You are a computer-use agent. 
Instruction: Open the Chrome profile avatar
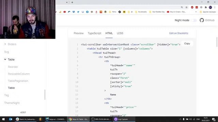pyautogui.click(x=211, y=7)
